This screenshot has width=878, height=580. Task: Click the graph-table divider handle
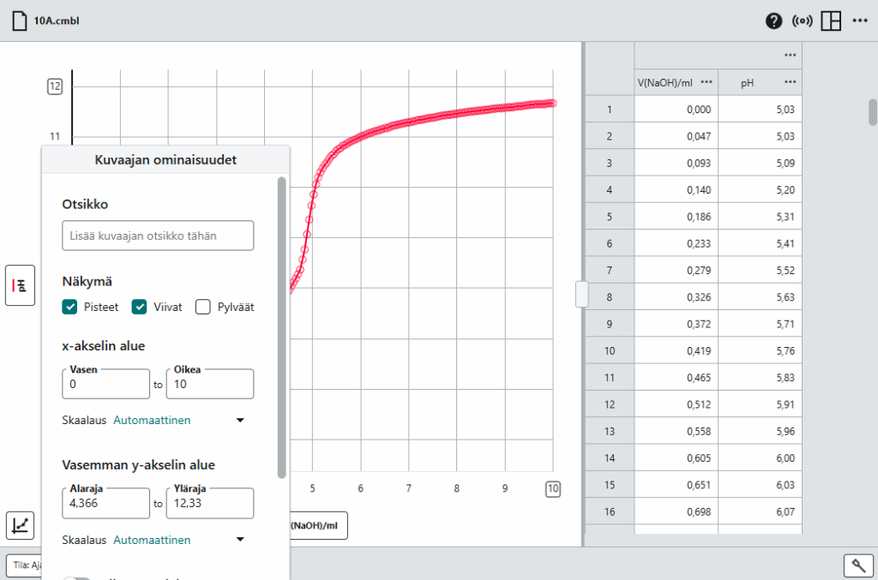click(582, 294)
